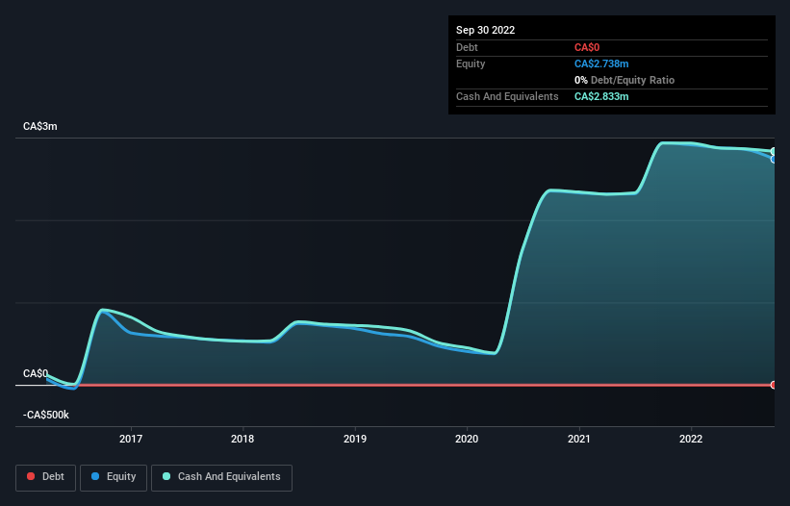Click the CA$3m y-axis label

[40, 126]
